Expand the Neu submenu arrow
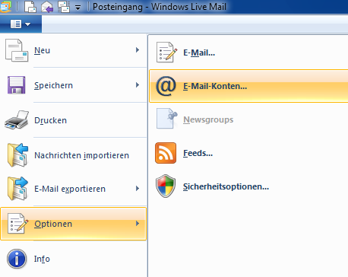The image size is (348, 277). coord(138,50)
